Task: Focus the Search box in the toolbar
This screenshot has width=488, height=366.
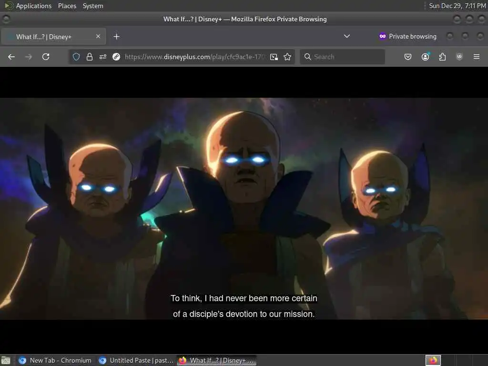Action: [342, 57]
